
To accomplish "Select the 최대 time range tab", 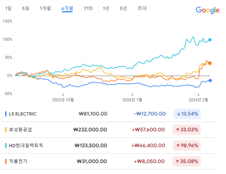I will (x=142, y=8).
